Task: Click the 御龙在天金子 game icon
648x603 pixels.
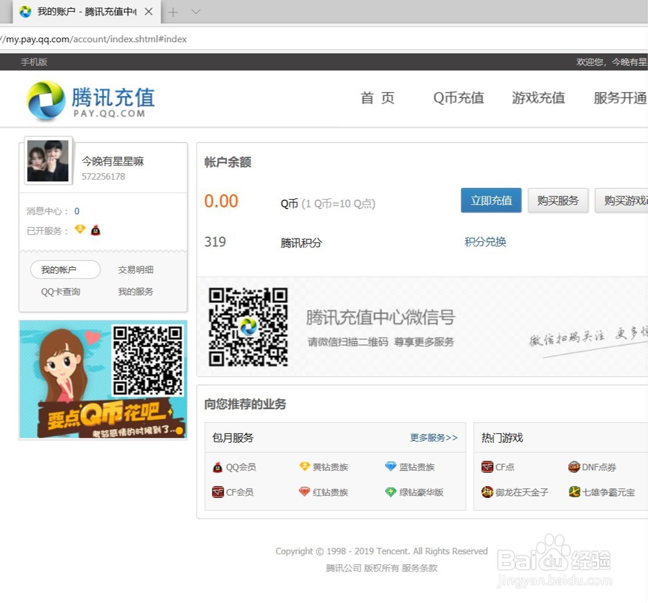Action: (x=487, y=492)
